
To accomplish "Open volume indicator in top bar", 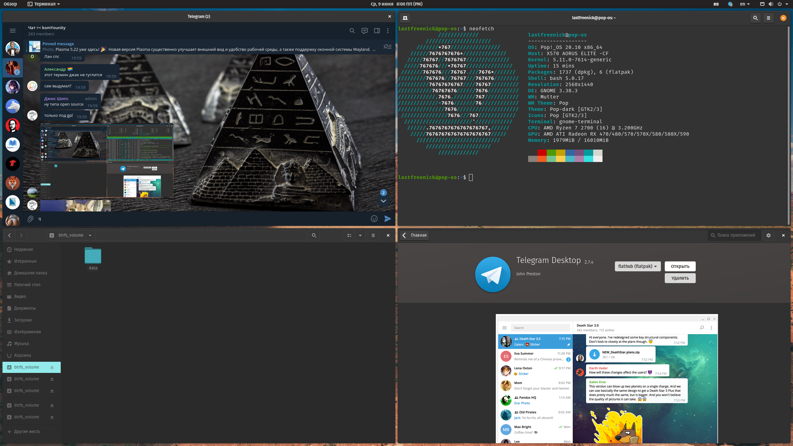I will pyautogui.click(x=771, y=4).
